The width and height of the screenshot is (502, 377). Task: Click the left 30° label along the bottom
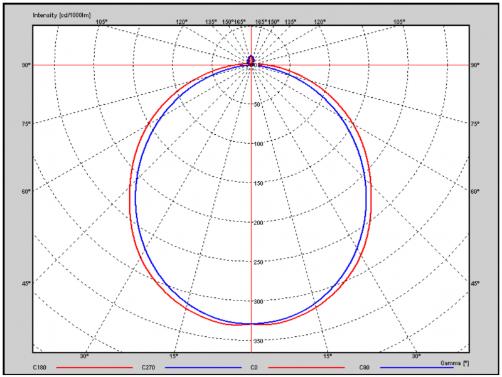[85, 356]
